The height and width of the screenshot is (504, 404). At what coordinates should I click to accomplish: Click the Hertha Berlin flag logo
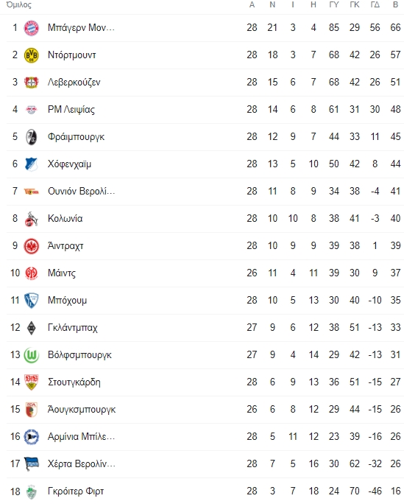[32, 464]
